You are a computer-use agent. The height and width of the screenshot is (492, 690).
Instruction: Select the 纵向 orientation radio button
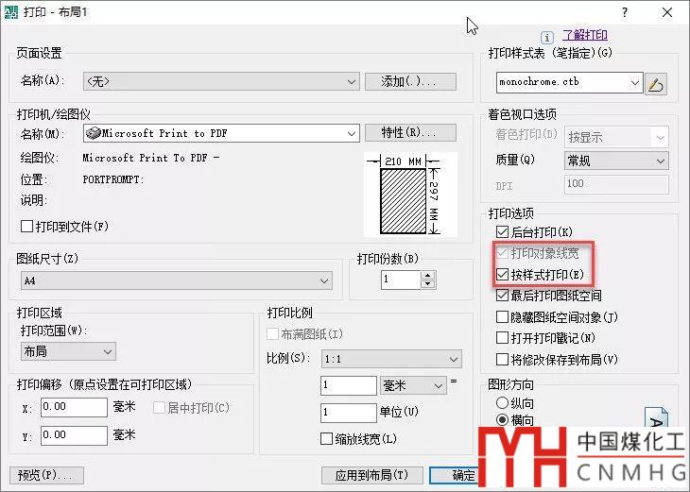[x=502, y=402]
